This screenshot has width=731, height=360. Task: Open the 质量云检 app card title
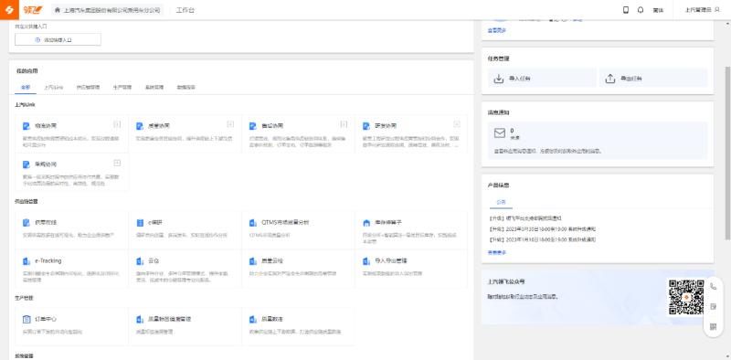tap(271, 260)
